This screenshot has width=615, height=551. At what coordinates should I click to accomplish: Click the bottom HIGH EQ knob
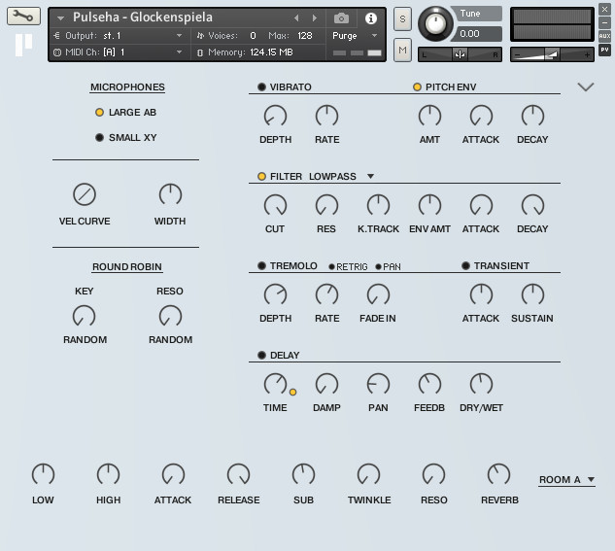click(x=108, y=474)
